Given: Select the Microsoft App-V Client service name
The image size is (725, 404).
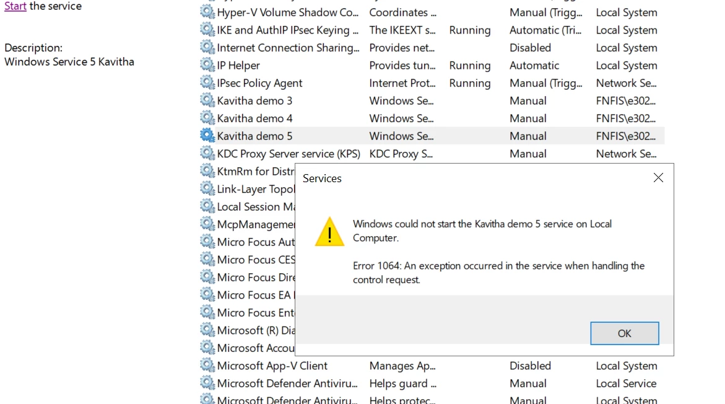Looking at the screenshot, I should (272, 366).
